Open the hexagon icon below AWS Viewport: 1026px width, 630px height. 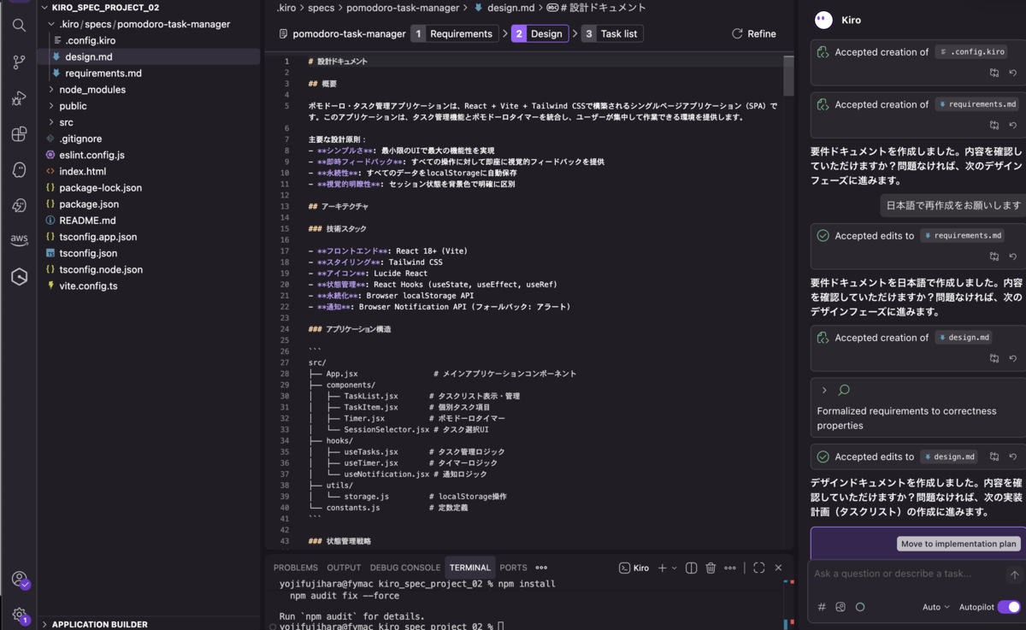[19, 277]
